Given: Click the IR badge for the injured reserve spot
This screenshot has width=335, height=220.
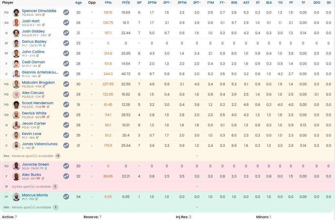Looking at the screenshot, I should pyautogui.click(x=6, y=187).
